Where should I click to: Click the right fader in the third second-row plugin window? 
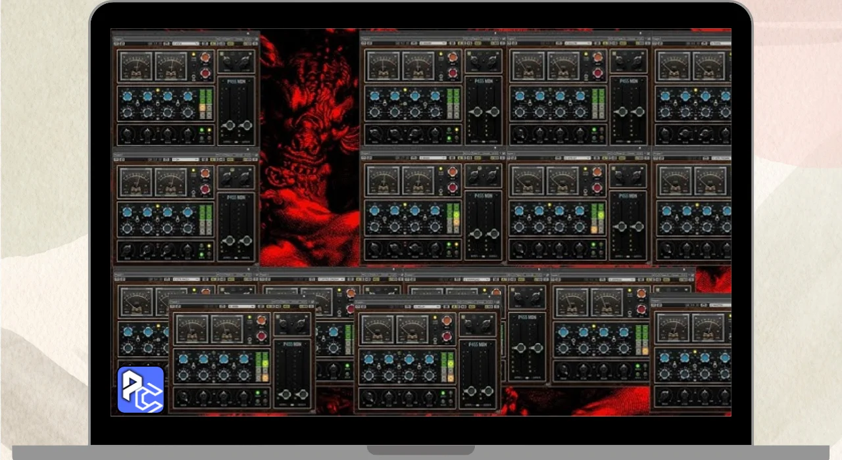tap(638, 227)
